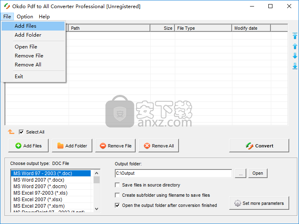Click the move-to-top arrow icon
The width and height of the screenshot is (299, 224).
pos(295,36)
